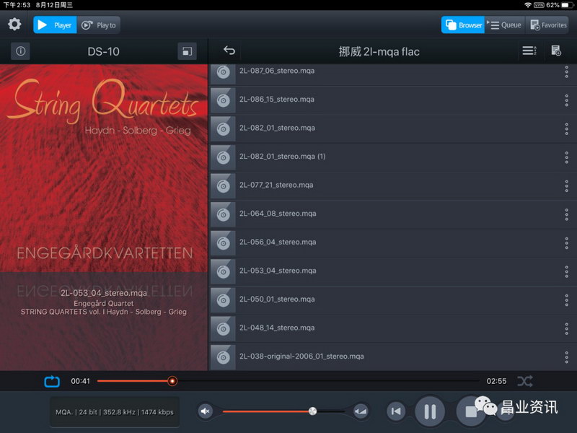Click the String Quartets album cover

click(x=104, y=168)
